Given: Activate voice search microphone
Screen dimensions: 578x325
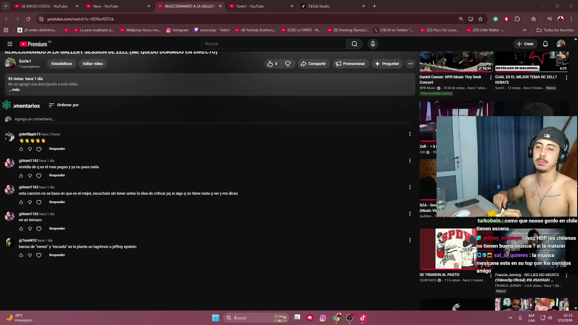Looking at the screenshot, I should coord(373,44).
